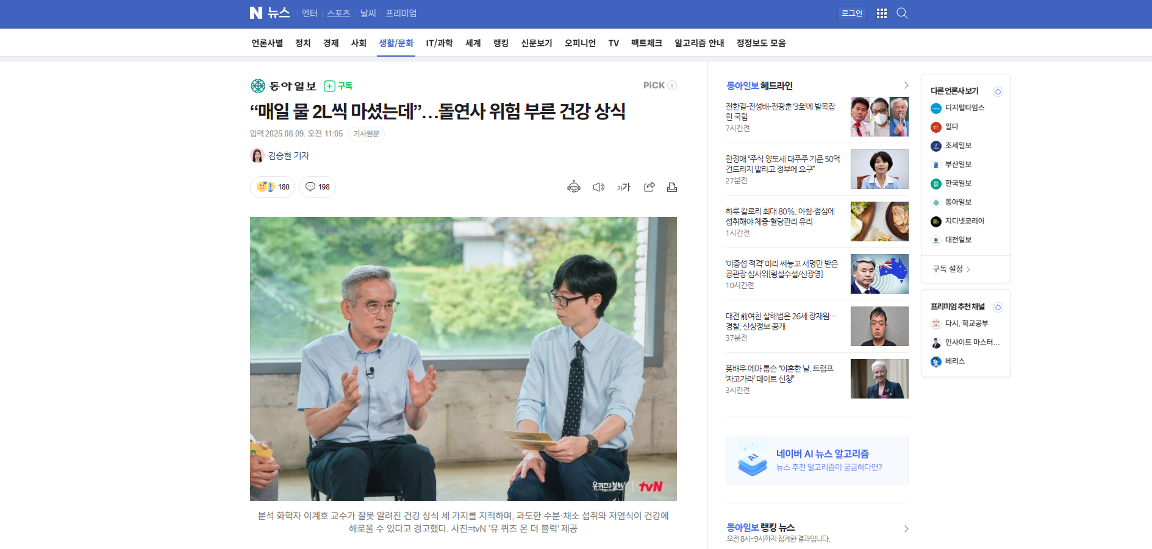Click the share article icon

tap(649, 187)
